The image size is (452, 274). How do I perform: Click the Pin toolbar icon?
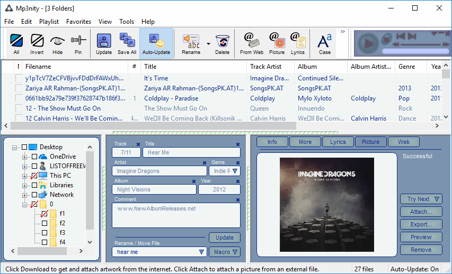[x=78, y=44]
